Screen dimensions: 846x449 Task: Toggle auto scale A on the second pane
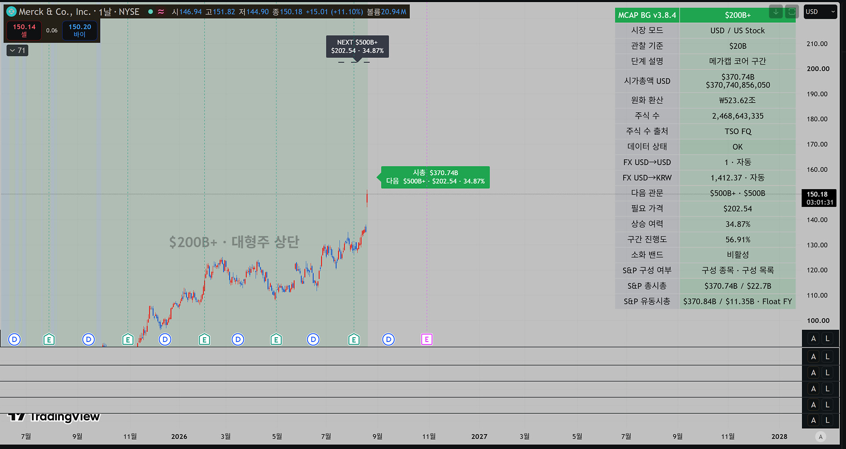(813, 357)
